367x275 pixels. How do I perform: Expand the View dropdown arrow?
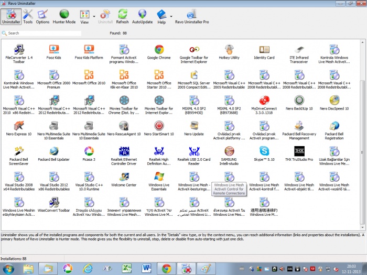click(94, 16)
